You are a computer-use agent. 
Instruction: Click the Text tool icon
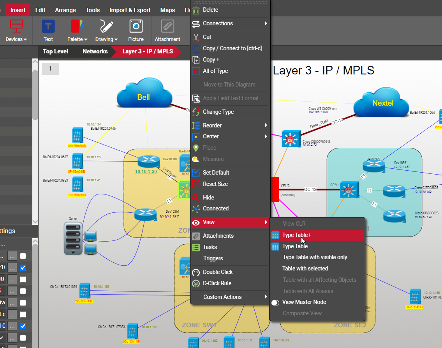[48, 26]
